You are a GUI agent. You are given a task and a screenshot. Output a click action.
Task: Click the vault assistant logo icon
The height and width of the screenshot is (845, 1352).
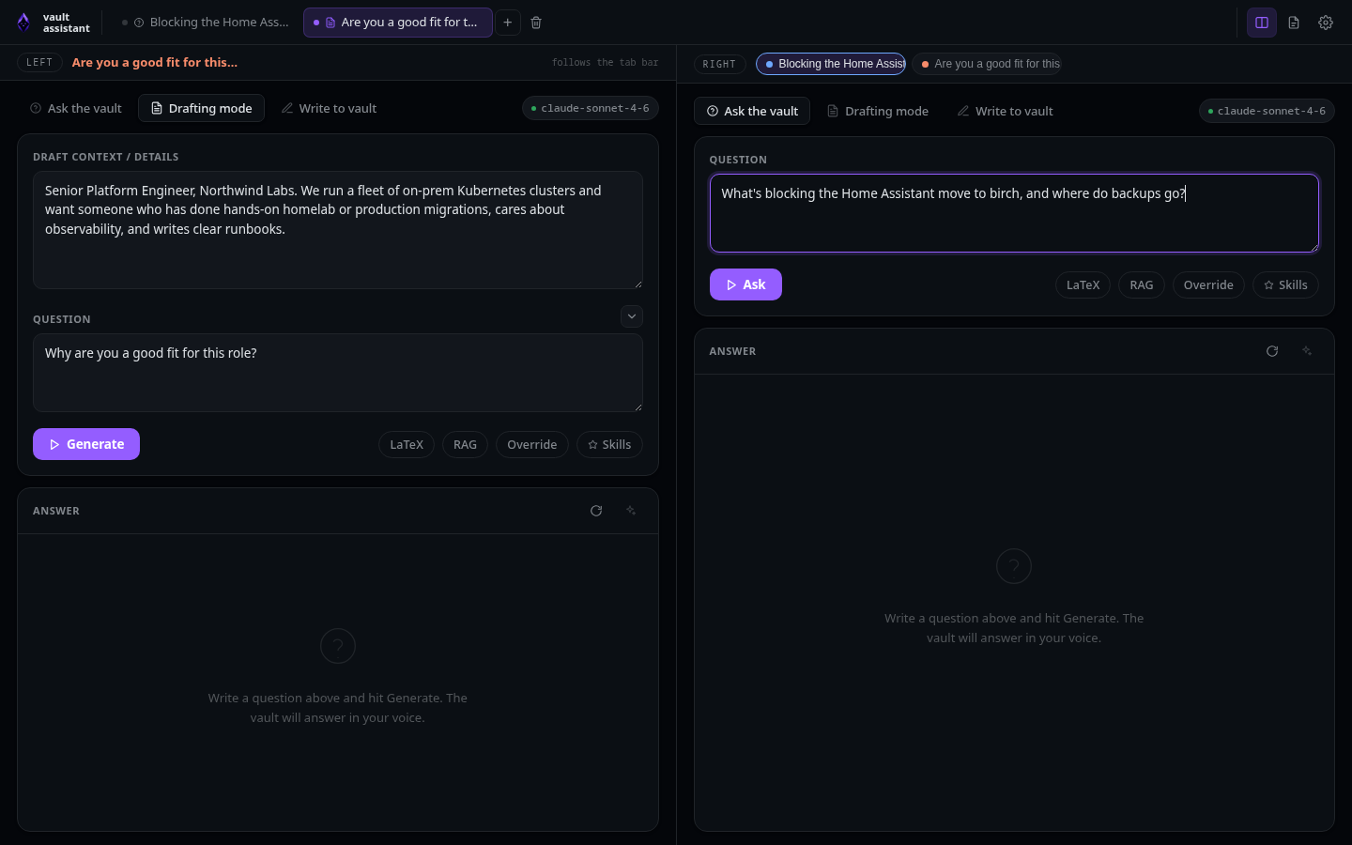[23, 23]
